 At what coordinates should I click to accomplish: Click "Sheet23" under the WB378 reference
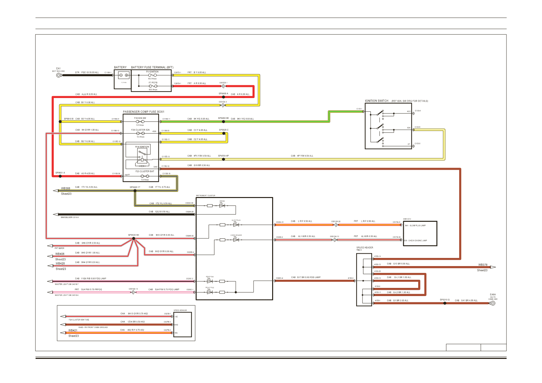[x=482, y=270]
